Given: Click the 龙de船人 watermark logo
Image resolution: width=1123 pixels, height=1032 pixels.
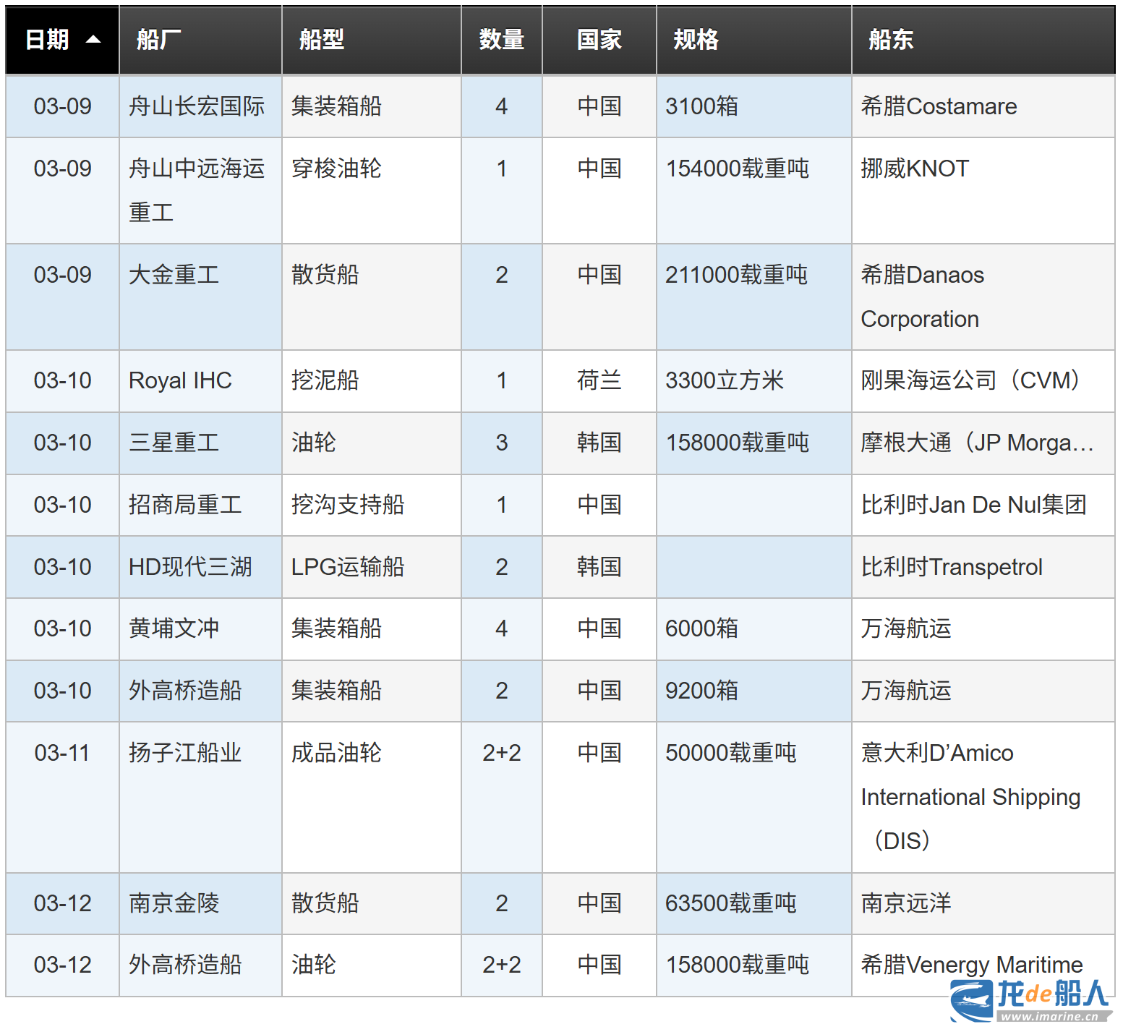Looking at the screenshot, I should click(1030, 999).
